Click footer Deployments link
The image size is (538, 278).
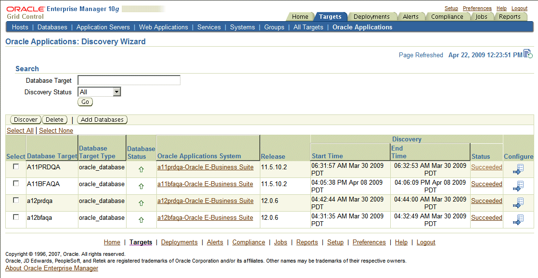179,242
